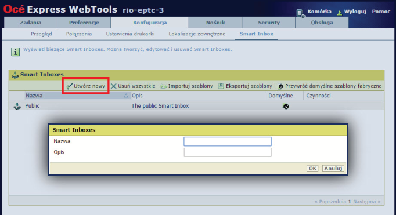
Task: Click the Wyloguj user icon
Action: click(340, 13)
